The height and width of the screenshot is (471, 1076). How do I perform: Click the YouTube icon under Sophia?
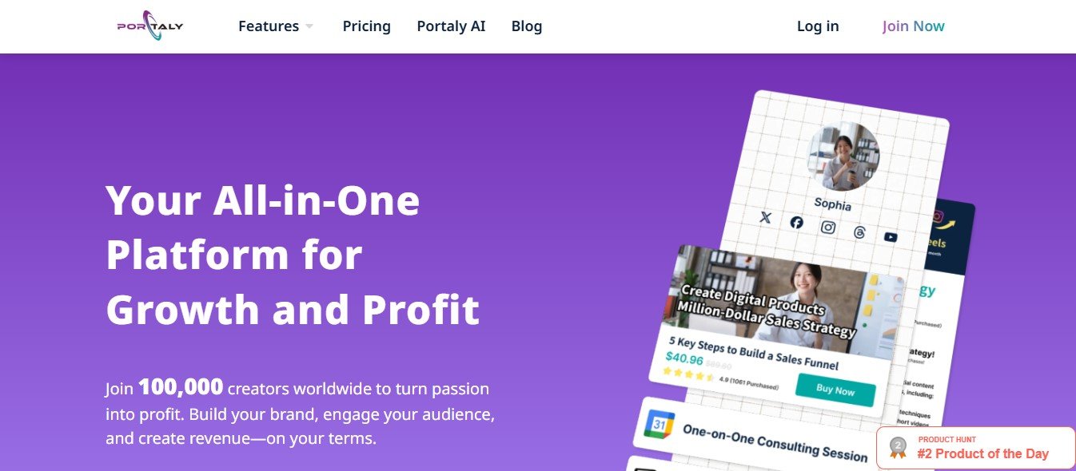coord(891,237)
